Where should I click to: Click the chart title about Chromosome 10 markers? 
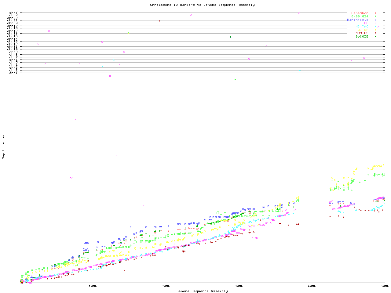click(202, 5)
